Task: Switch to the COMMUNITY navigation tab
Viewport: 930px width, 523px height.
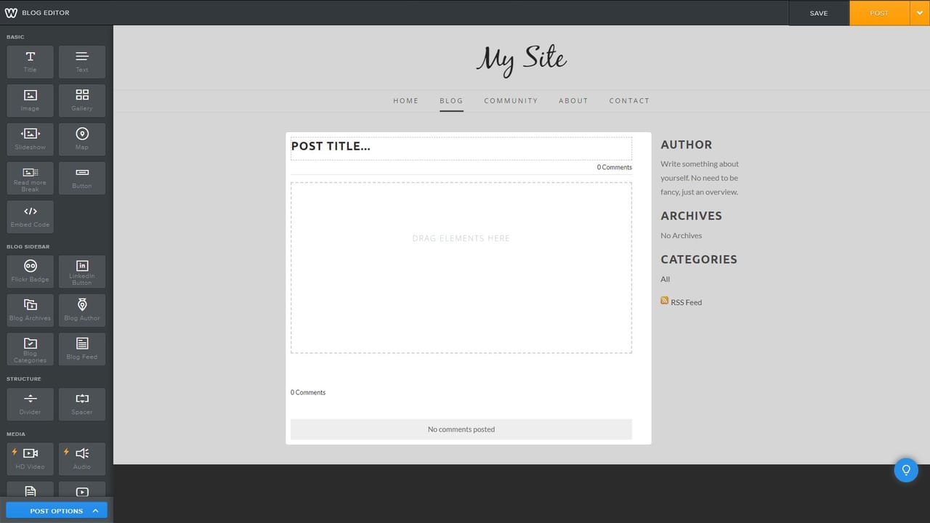Action: [x=511, y=100]
